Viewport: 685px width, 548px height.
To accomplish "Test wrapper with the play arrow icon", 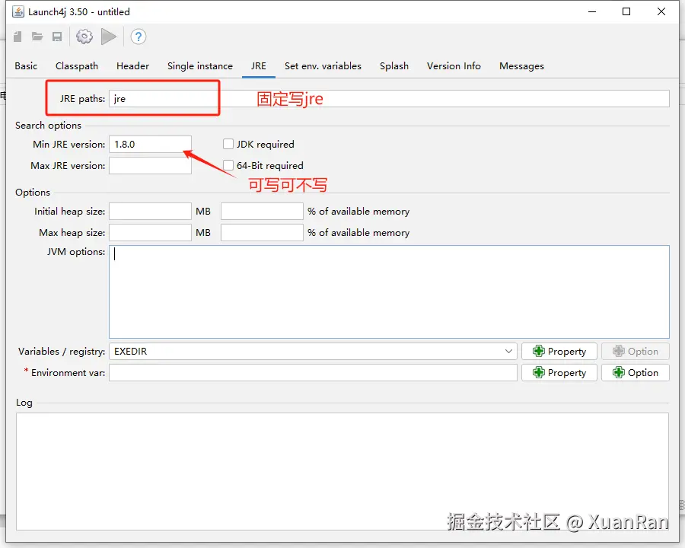I will [108, 37].
